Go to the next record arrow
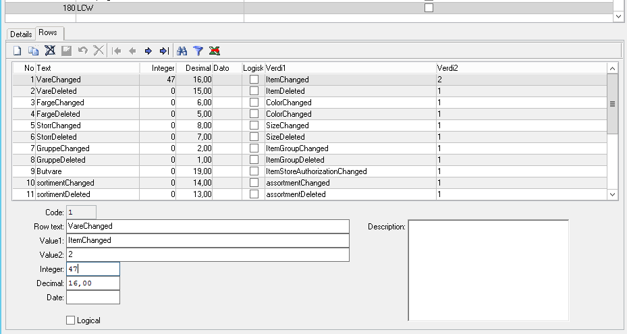Screen dimensions: 627x334 [148, 51]
